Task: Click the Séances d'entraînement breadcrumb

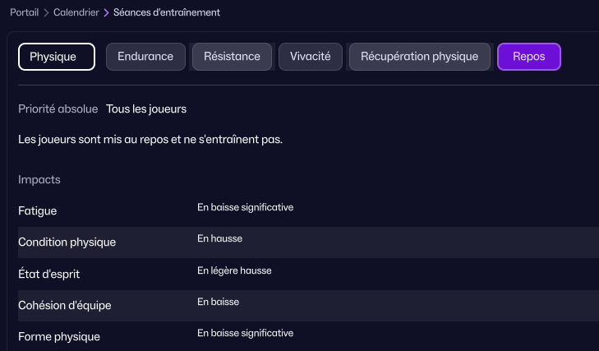Action: coord(167,13)
